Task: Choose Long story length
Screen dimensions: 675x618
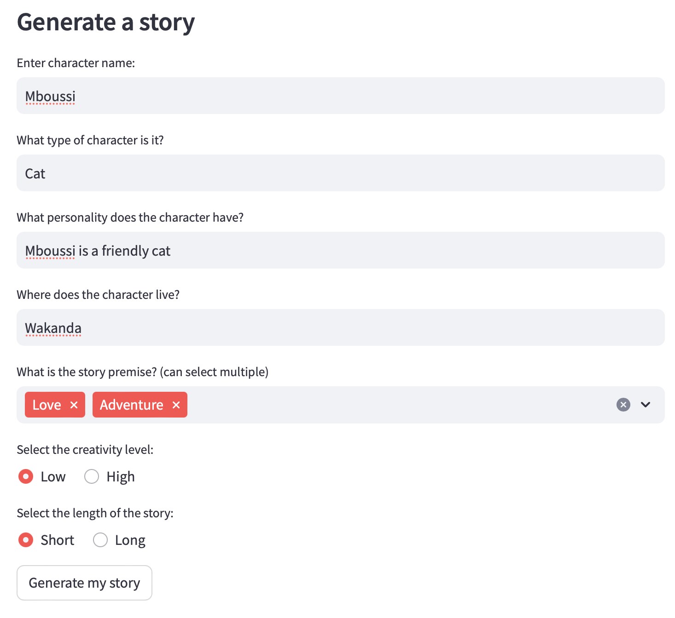Action: point(100,540)
